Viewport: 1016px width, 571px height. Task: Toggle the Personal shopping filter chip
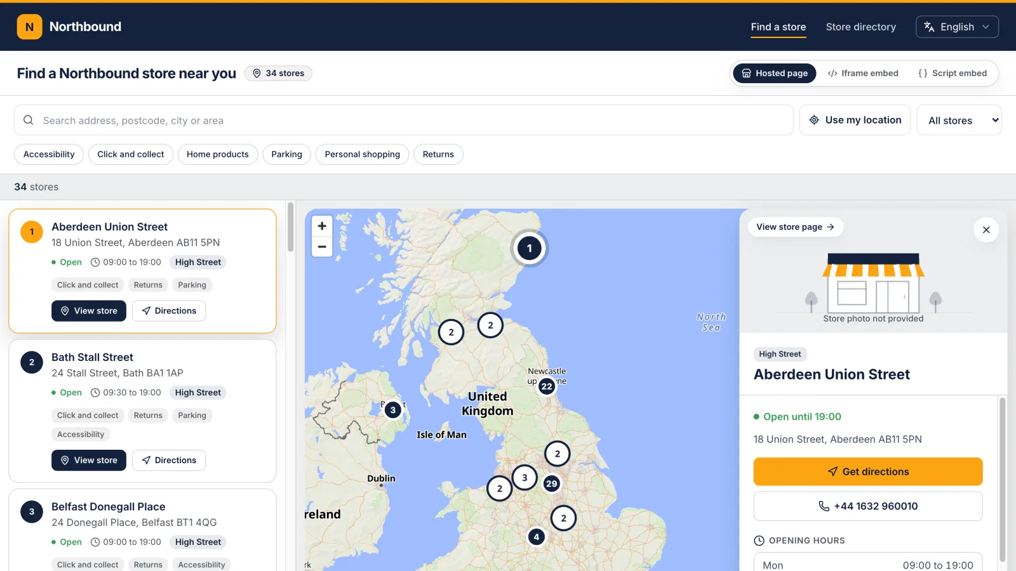[x=363, y=154]
